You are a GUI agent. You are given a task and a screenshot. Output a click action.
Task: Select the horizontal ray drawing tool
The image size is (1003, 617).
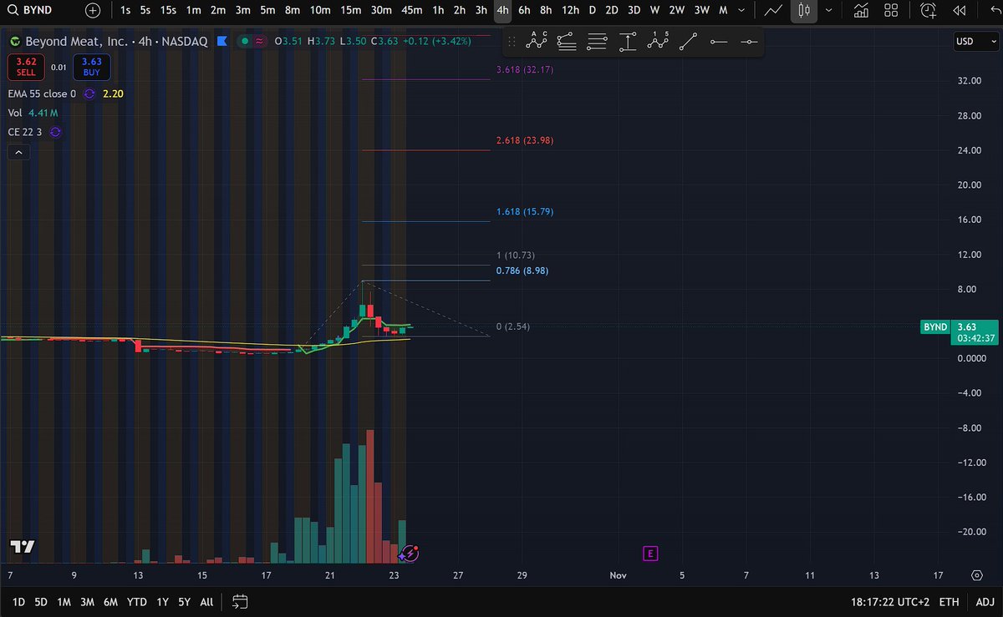pyautogui.click(x=718, y=41)
